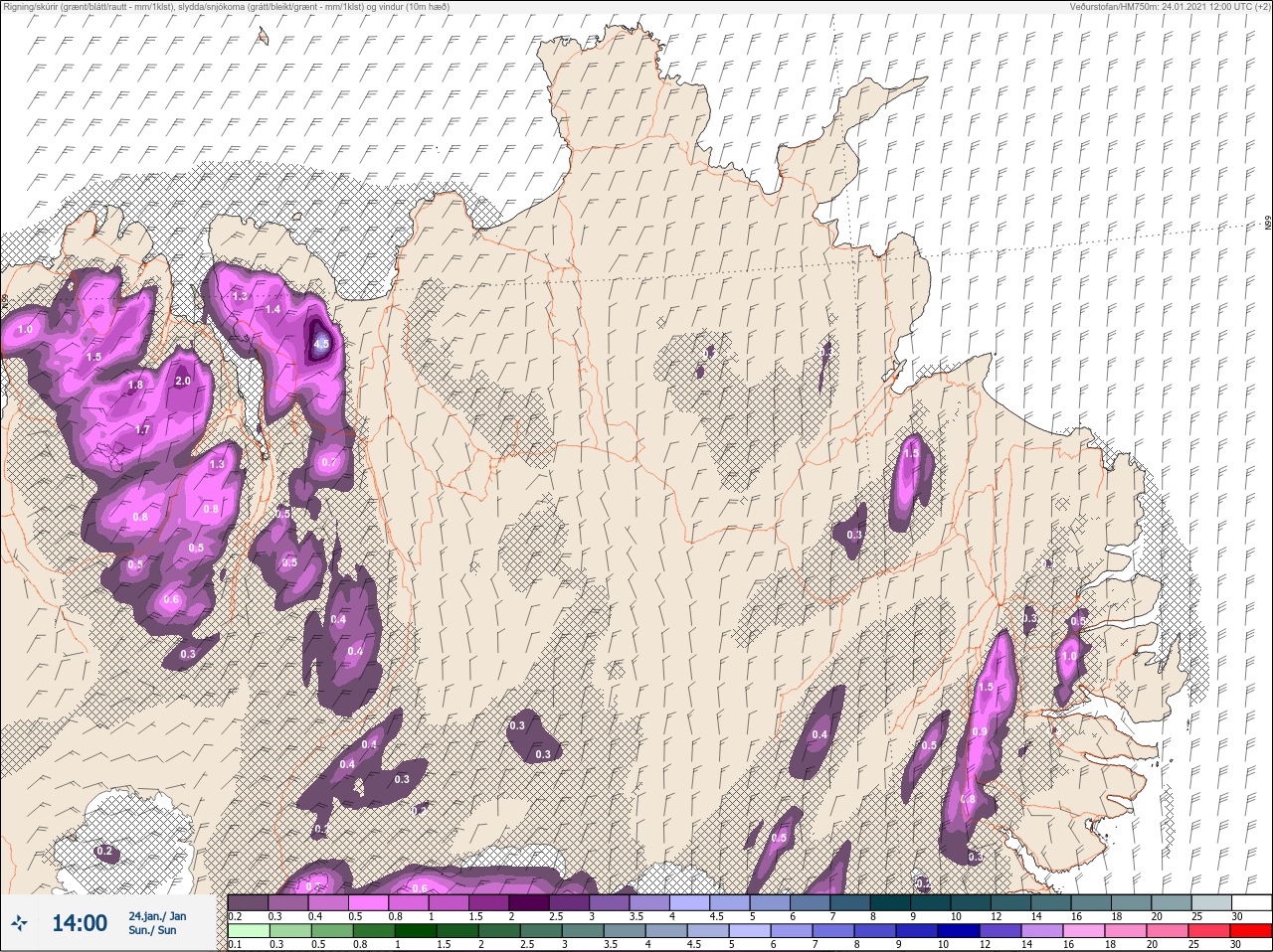This screenshot has width=1273, height=952.
Task: Select white snow scale swatch above 30
Action: (x=1254, y=902)
